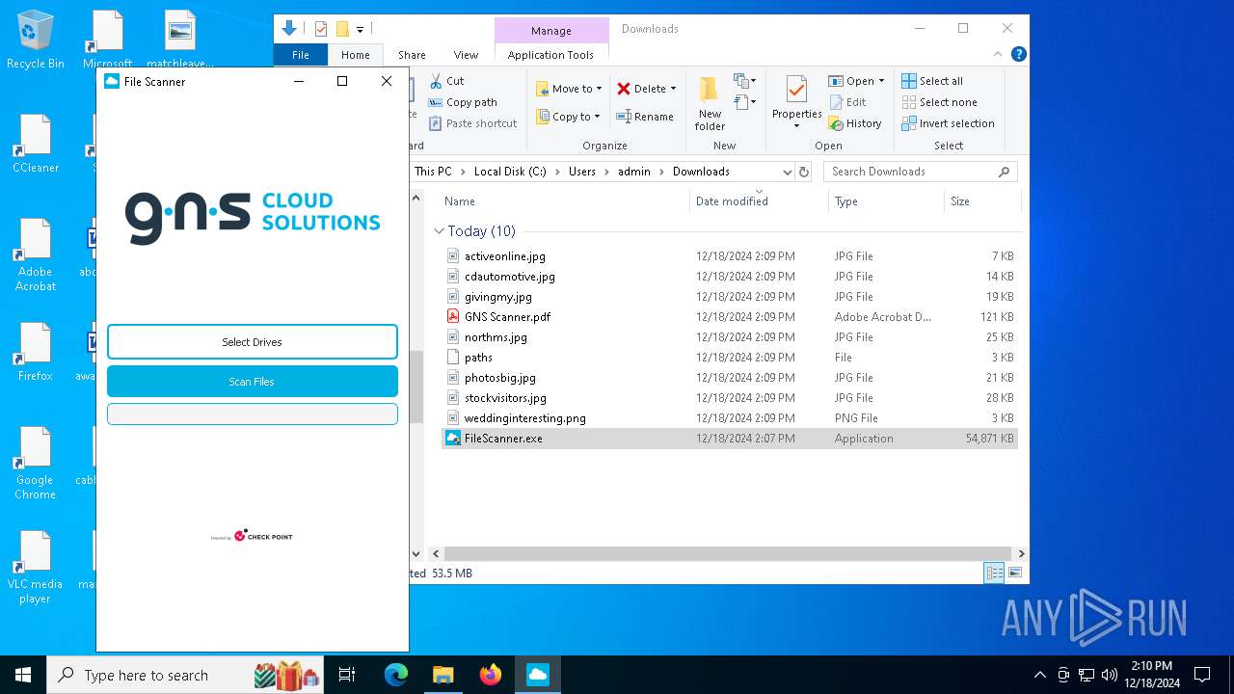
Task: Switch to details view icon in status bar
Action: [x=994, y=574]
